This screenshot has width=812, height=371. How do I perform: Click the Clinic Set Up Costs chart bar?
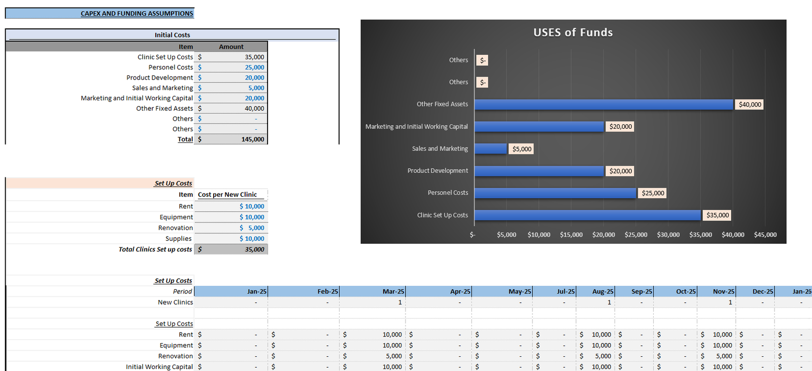pos(588,215)
